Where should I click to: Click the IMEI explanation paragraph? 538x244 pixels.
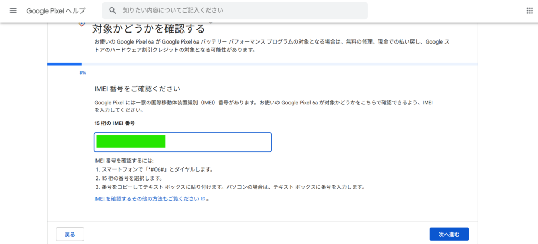(x=264, y=106)
